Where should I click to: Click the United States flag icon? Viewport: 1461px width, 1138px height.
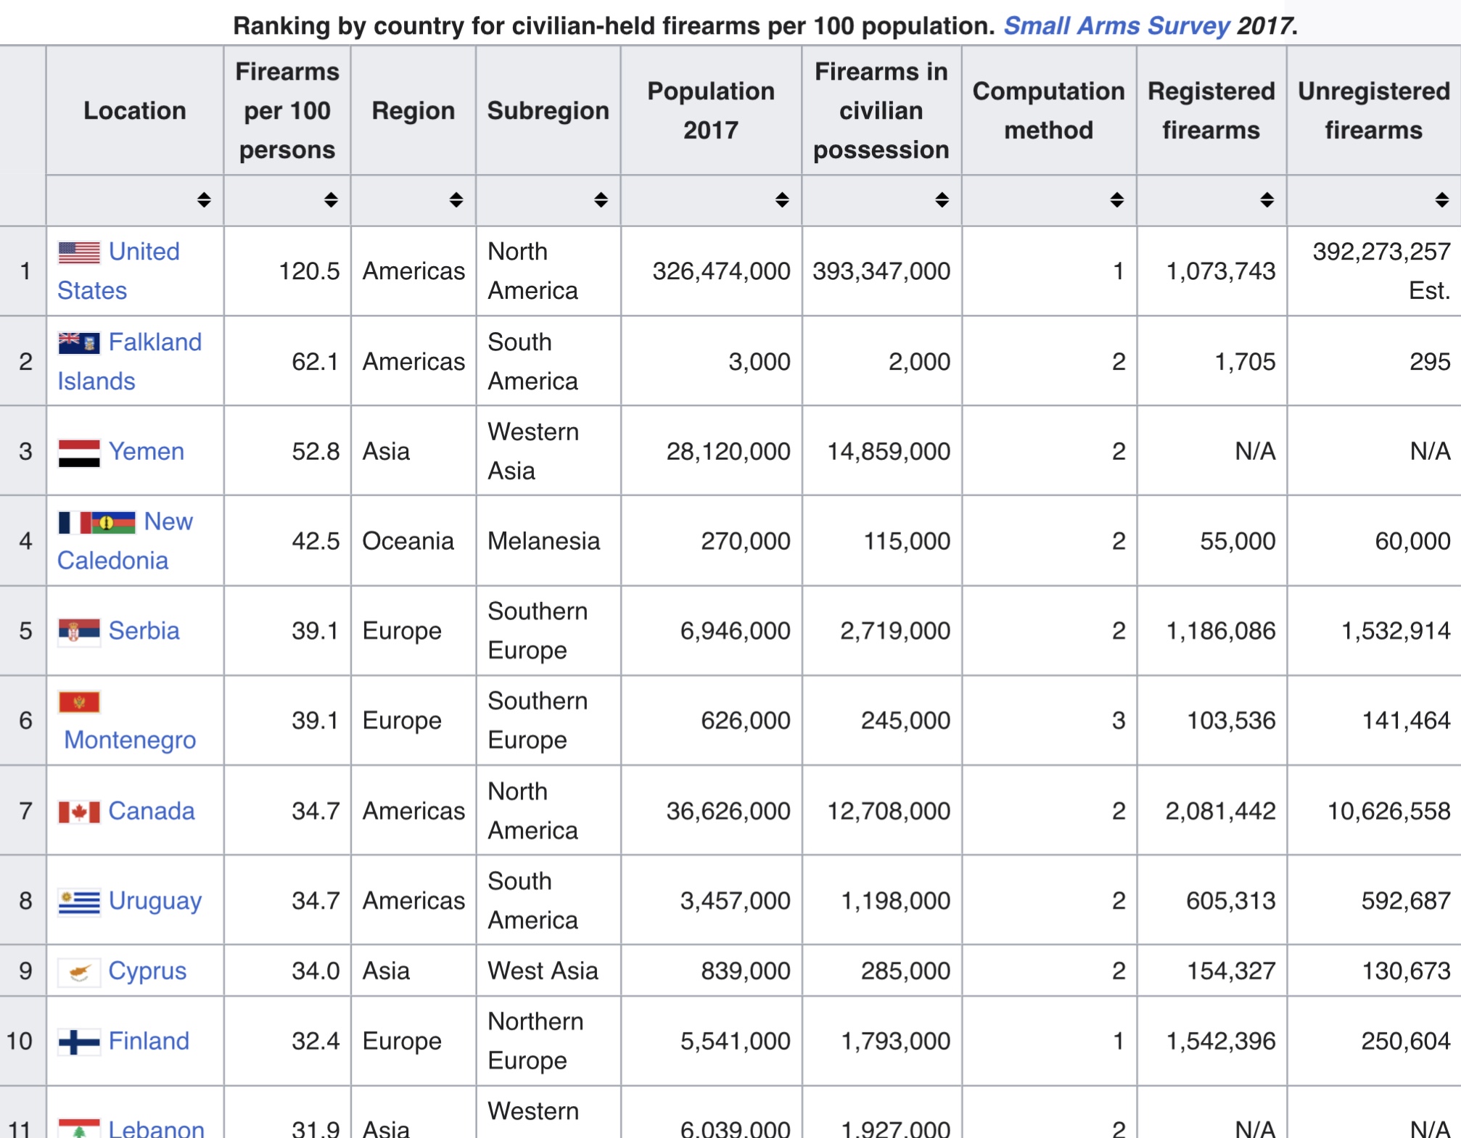[79, 252]
